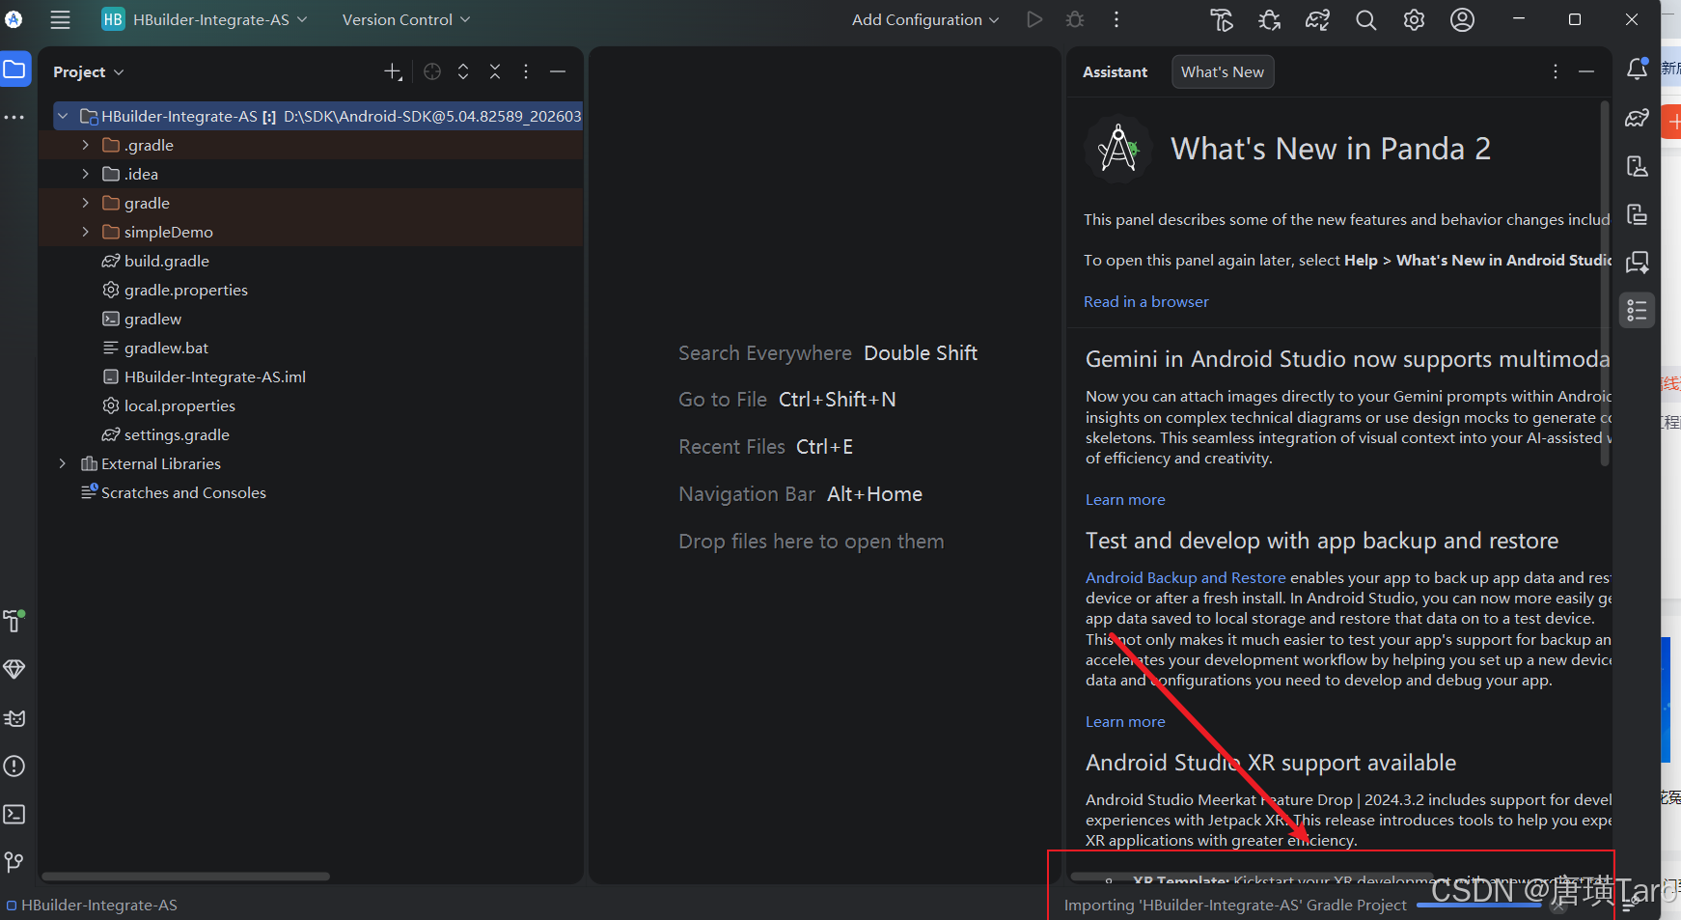This screenshot has height=920, width=1681.
Task: Open the Gradle elephant tool window in the right sidebar
Action: [x=1638, y=118]
